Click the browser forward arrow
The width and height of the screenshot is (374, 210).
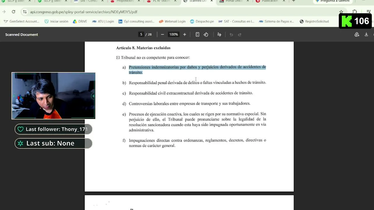(4, 12)
